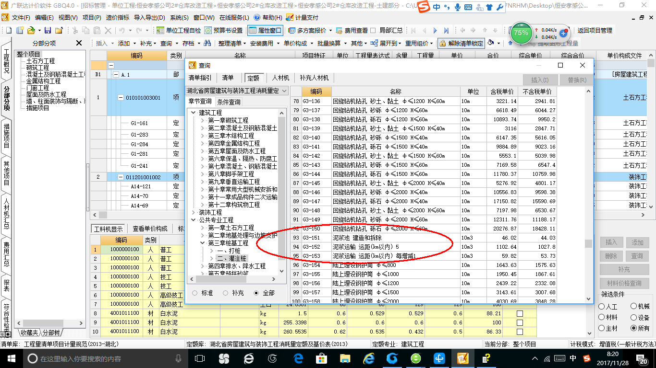Switch to 查看单价构成 tab
656x368 pixels.
click(150, 229)
